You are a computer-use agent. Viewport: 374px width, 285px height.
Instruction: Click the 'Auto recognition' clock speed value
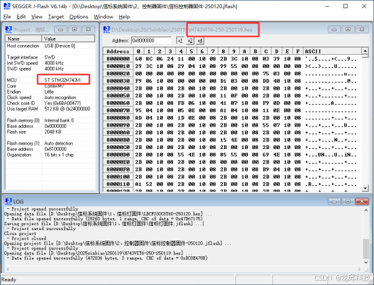click(x=60, y=97)
